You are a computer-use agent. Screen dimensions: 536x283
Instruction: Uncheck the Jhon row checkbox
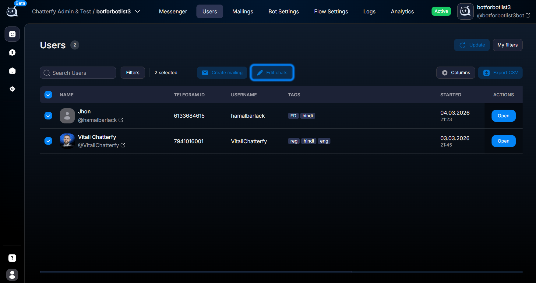click(48, 116)
